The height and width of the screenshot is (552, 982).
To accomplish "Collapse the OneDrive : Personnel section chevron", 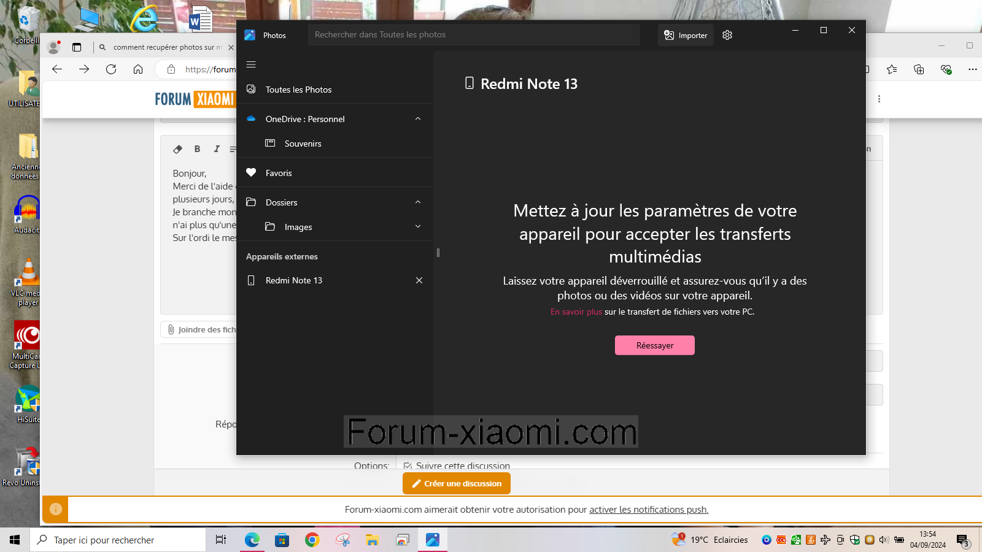I will (x=418, y=119).
